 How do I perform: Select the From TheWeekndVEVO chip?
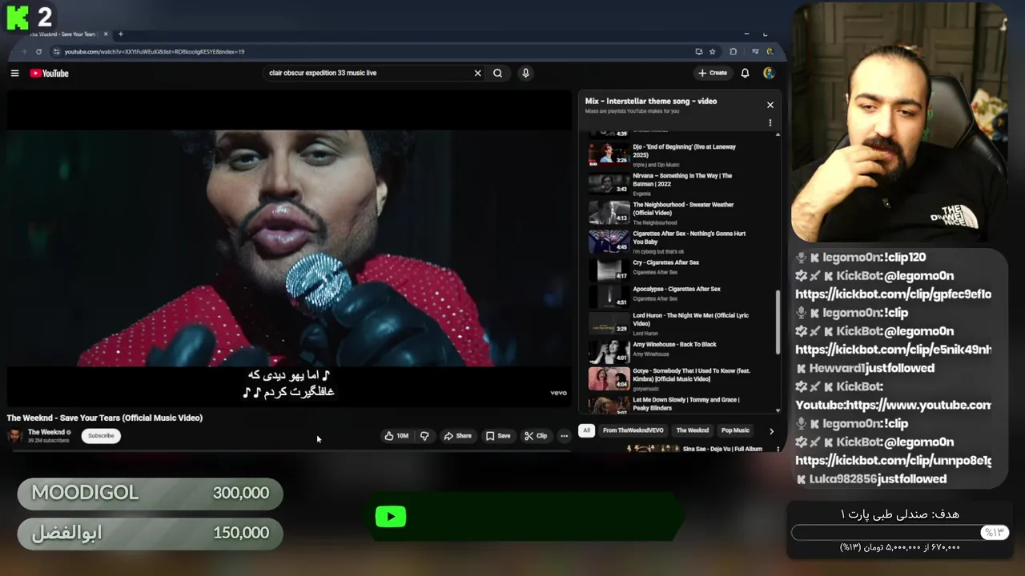coord(633,430)
